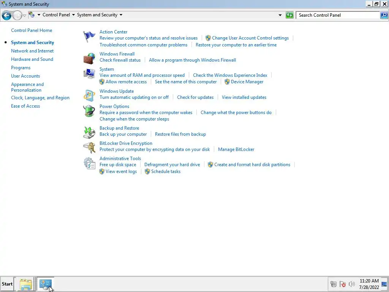
Task: Click View amount of RAM and processor speed
Action: pyautogui.click(x=142, y=75)
